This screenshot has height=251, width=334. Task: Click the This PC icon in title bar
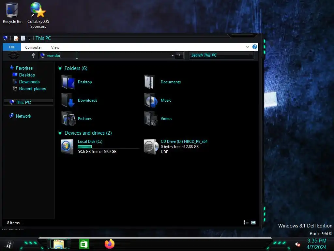pos(6,38)
